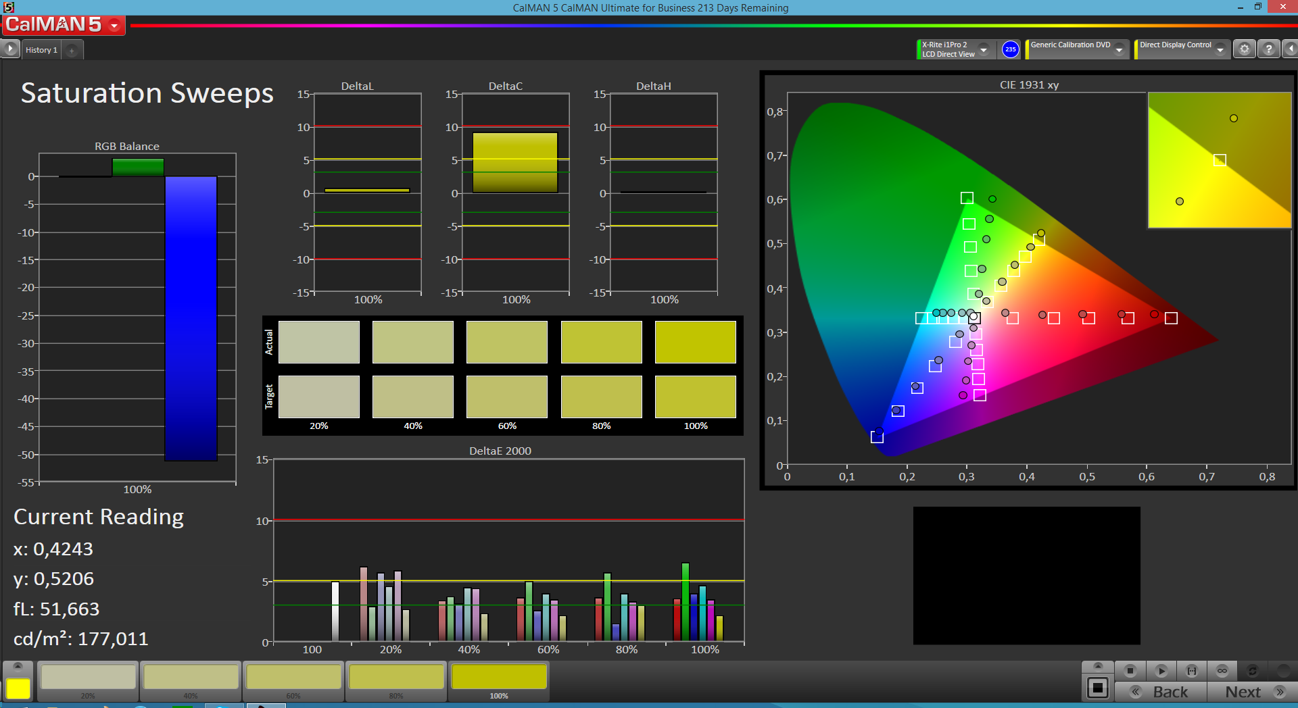
Task: Click the blue 235 level indicator
Action: coord(1010,49)
